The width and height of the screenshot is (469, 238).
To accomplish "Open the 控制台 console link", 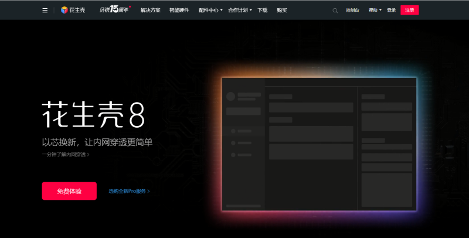I will pyautogui.click(x=353, y=10).
